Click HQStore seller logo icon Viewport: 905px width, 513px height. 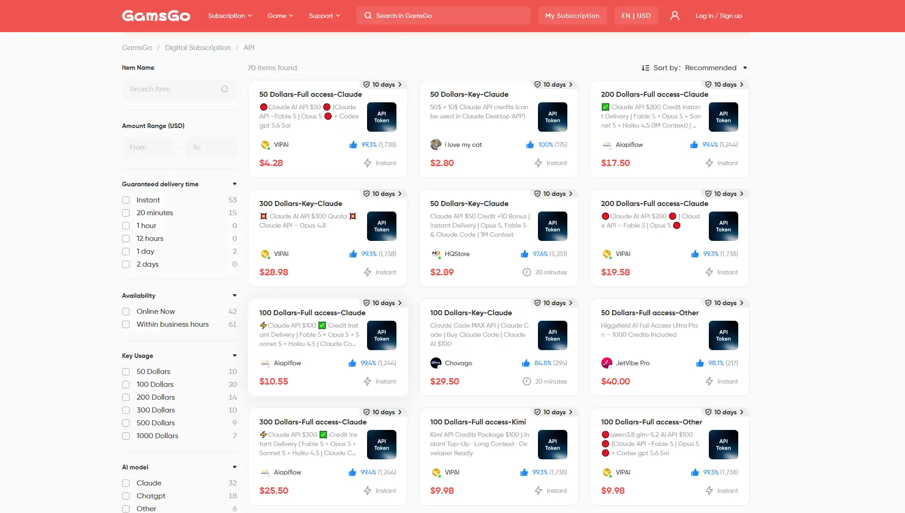436,254
